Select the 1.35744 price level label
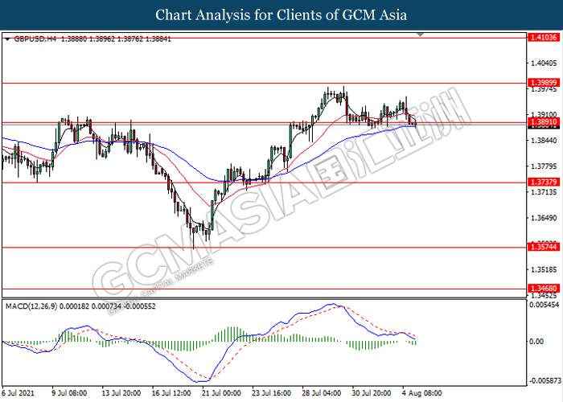This screenshot has width=563, height=402. tap(543, 247)
